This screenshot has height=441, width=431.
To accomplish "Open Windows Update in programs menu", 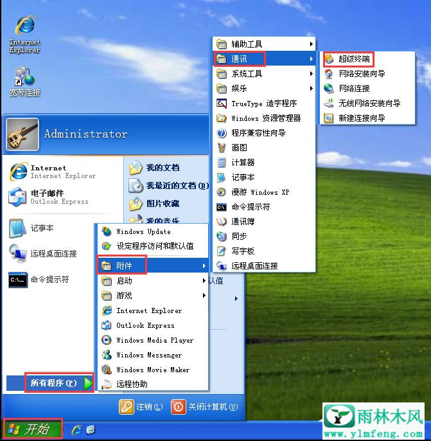I will 153,231.
